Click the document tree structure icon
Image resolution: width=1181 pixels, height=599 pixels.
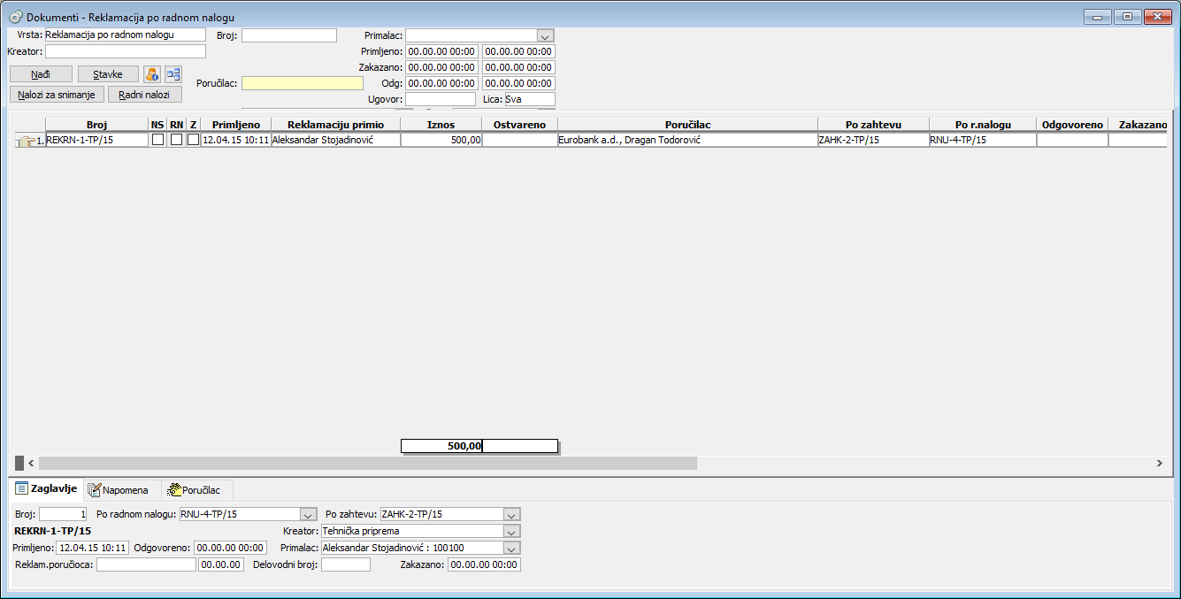(173, 74)
